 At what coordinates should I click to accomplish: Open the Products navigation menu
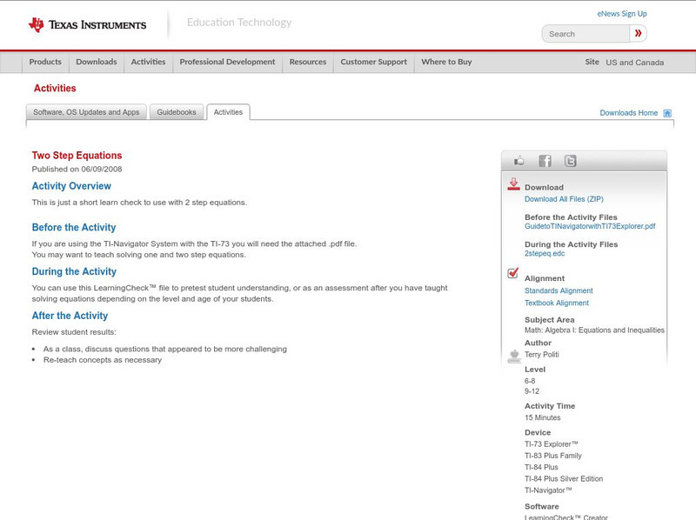coord(45,63)
